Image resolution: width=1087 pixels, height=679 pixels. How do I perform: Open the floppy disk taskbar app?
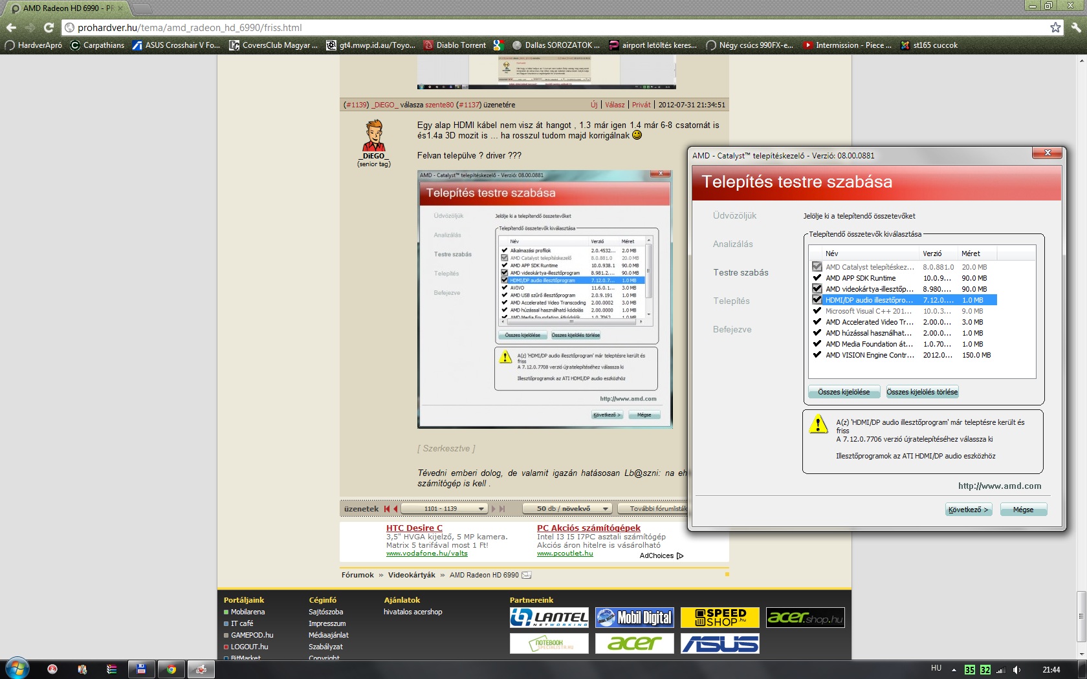141,669
